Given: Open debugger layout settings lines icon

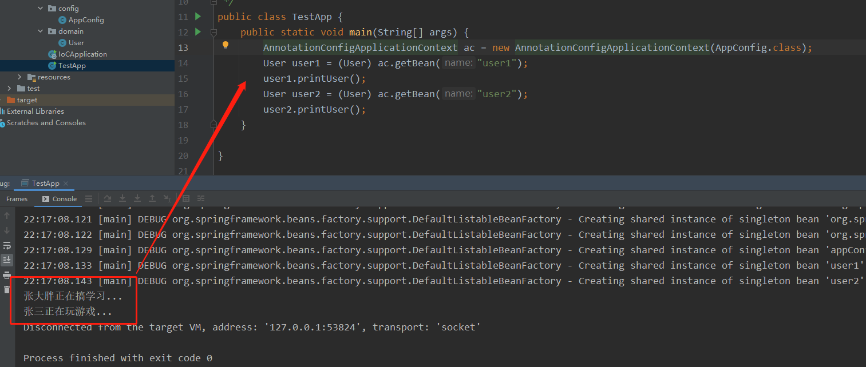Looking at the screenshot, I should [x=89, y=198].
